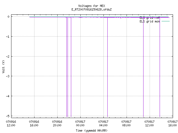
Task: Click the x-axis label 070917 16:00
Action: pos(172,124)
